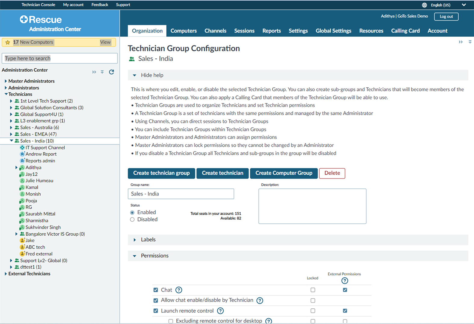Click Create Computer Group button

284,173
